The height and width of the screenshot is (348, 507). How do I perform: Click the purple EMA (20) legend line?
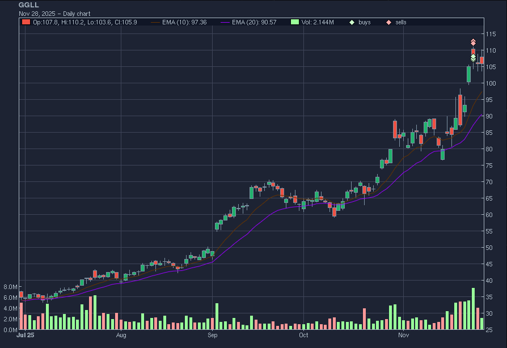coord(225,22)
